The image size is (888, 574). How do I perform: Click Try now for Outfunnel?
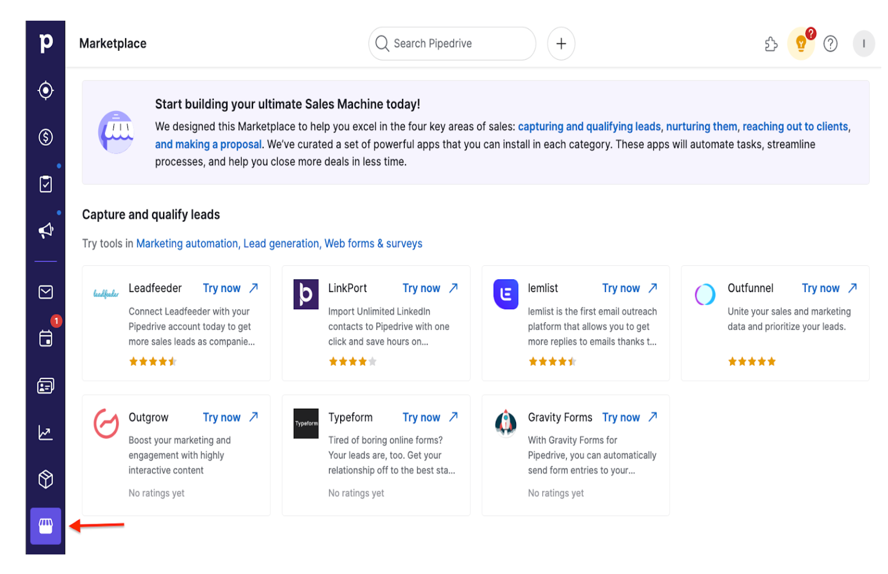click(x=830, y=288)
